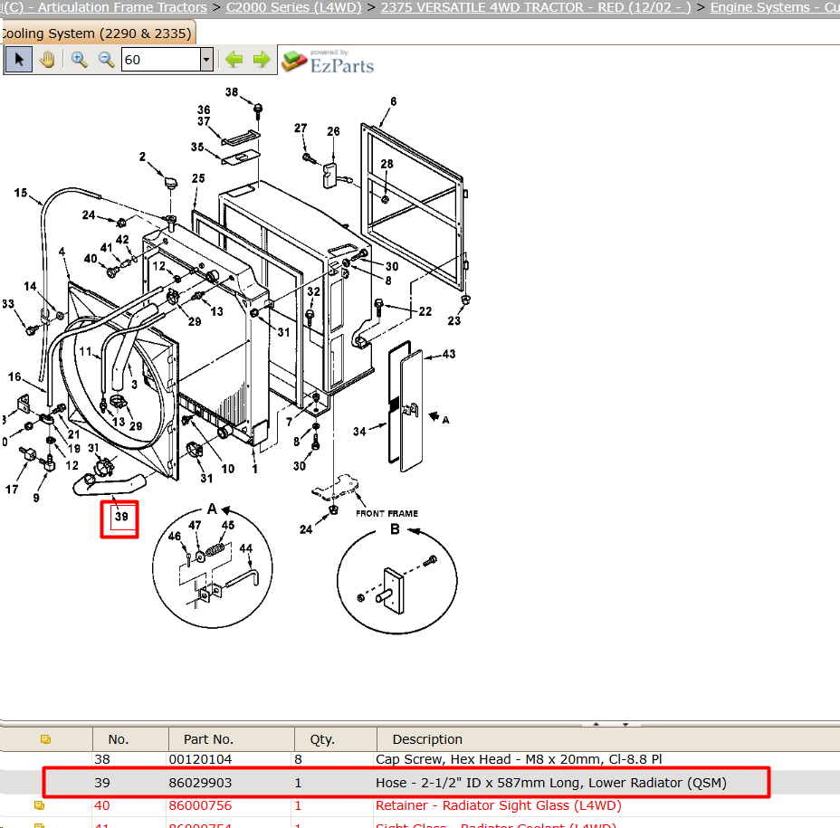Select part number 00120104 cell
Image resolution: width=840 pixels, height=828 pixels.
200,759
